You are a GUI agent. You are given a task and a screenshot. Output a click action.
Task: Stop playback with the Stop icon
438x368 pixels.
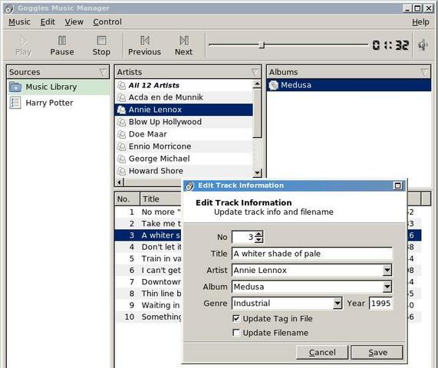[101, 41]
